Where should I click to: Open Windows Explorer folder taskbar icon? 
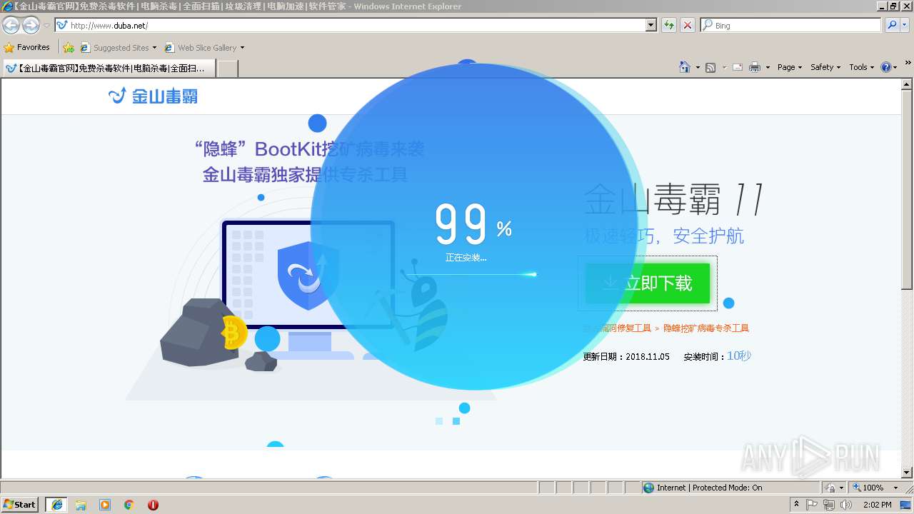pyautogui.click(x=81, y=505)
